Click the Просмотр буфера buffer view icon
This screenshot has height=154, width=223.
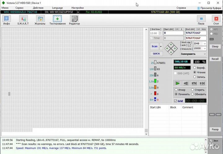tap(199, 8)
